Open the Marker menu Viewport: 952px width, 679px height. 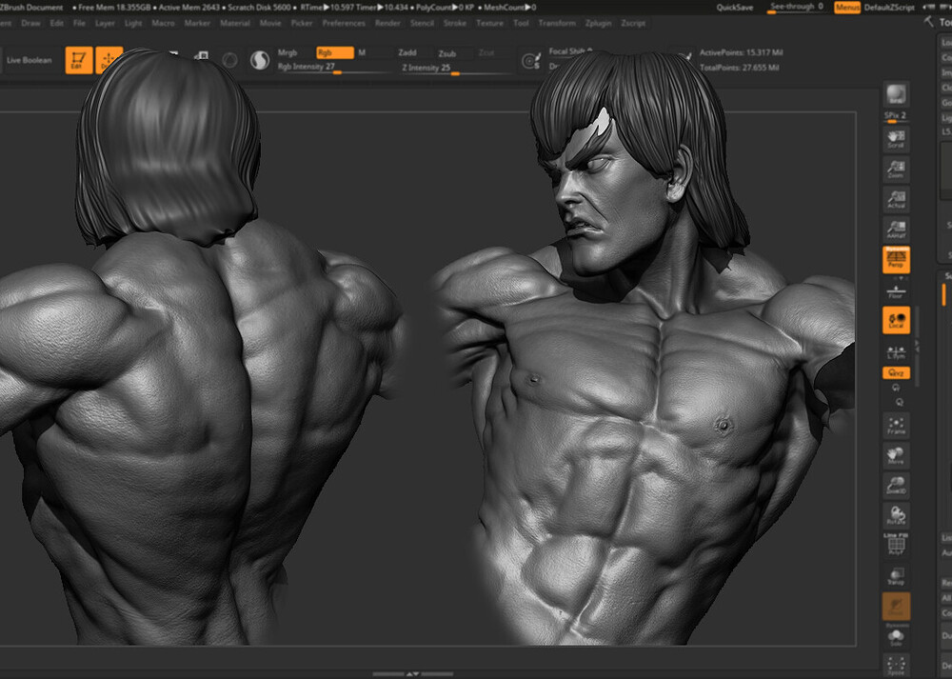(x=197, y=23)
